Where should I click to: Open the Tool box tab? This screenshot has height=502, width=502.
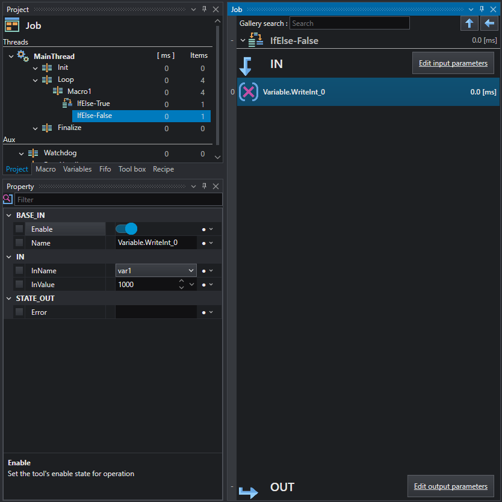(x=132, y=169)
